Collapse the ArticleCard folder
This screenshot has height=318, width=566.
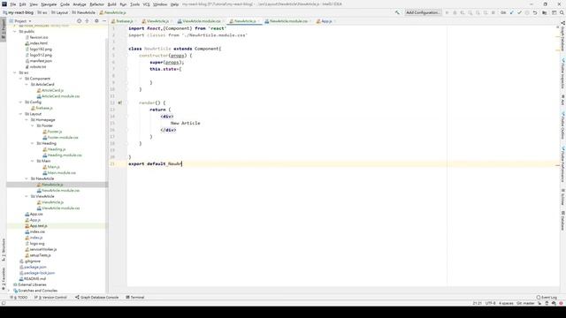[x=27, y=85]
